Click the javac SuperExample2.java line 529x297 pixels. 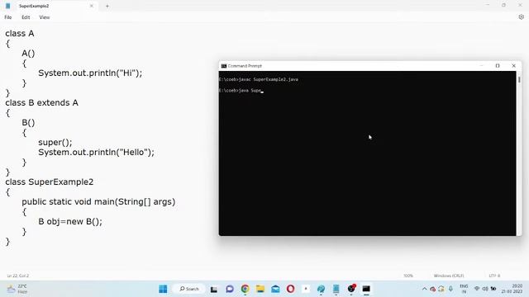pyautogui.click(x=259, y=79)
